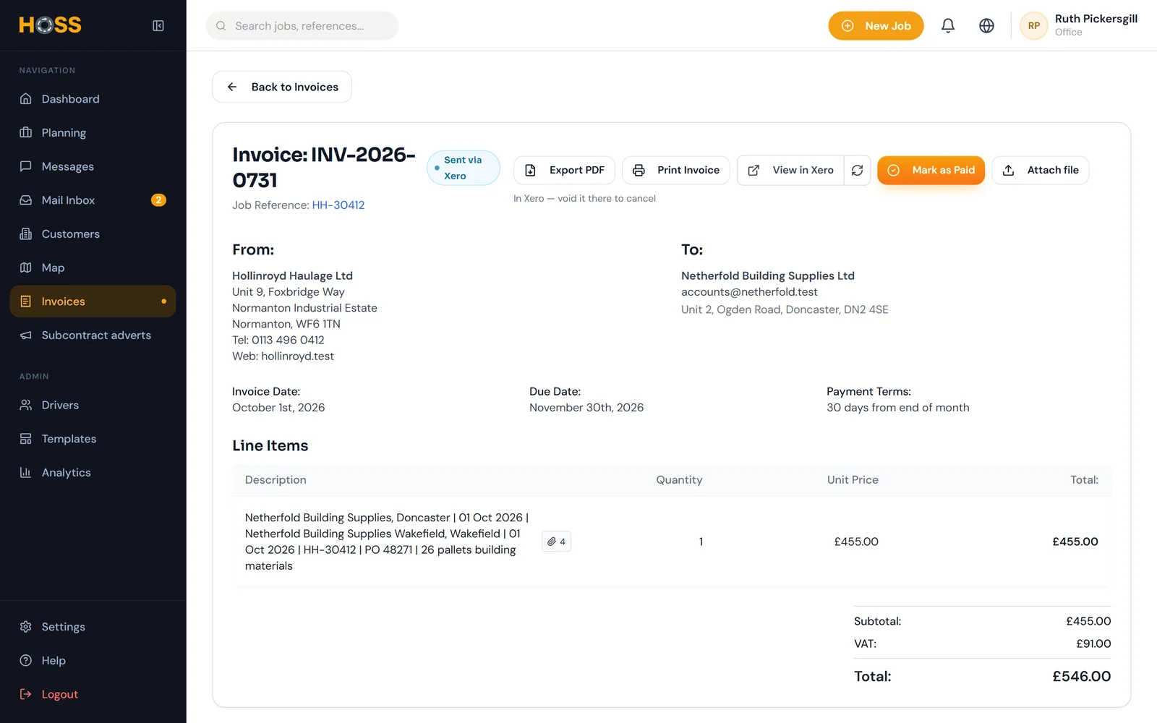Open Subcontract adverts

(93, 335)
